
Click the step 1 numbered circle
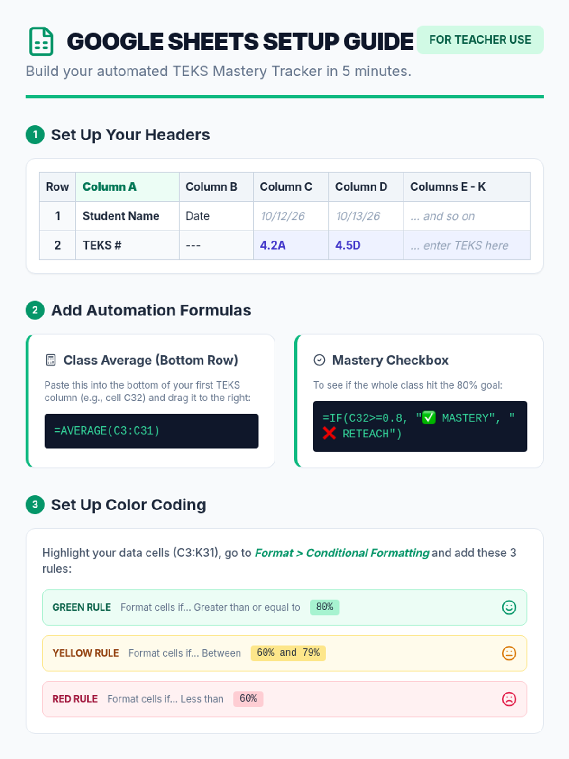click(35, 135)
